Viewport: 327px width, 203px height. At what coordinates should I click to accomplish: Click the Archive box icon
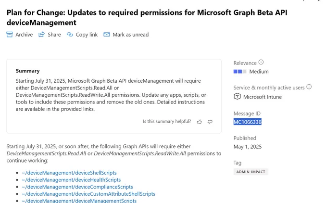click(x=10, y=35)
